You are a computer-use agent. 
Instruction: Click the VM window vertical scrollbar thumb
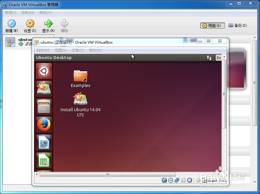224,94
